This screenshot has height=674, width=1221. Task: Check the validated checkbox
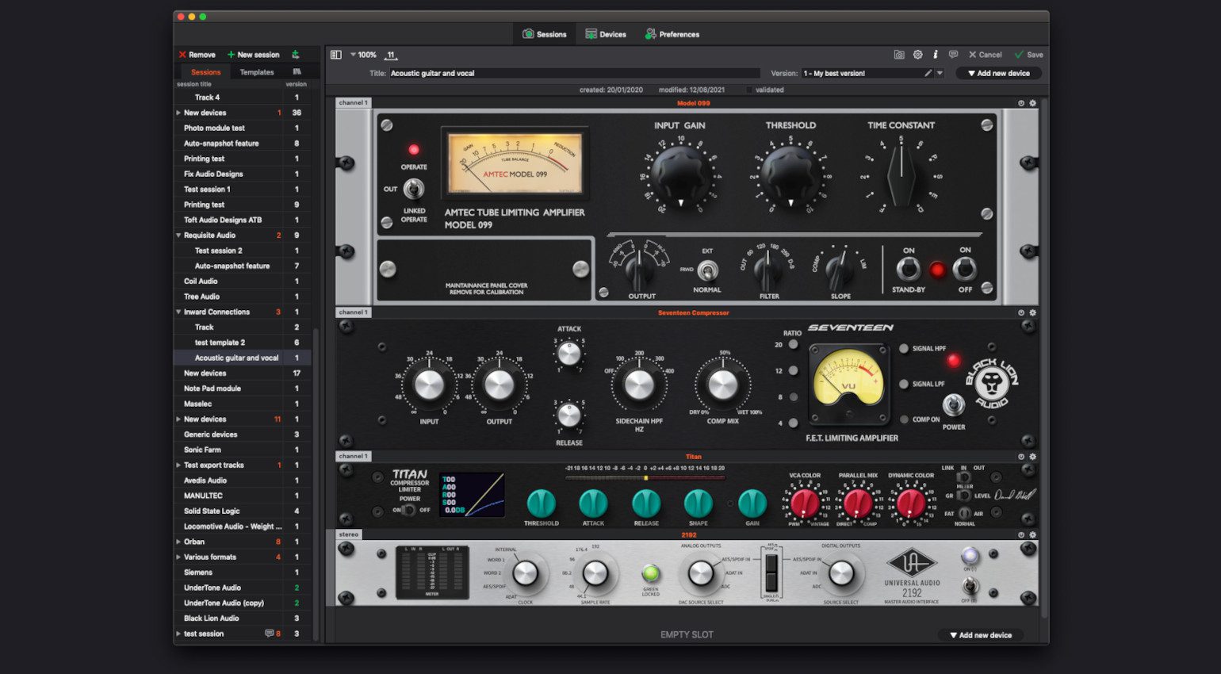pyautogui.click(x=749, y=90)
